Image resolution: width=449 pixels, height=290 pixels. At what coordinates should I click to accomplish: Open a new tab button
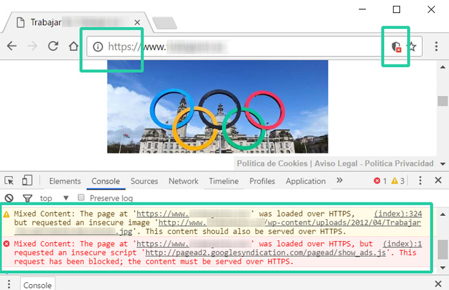(165, 23)
